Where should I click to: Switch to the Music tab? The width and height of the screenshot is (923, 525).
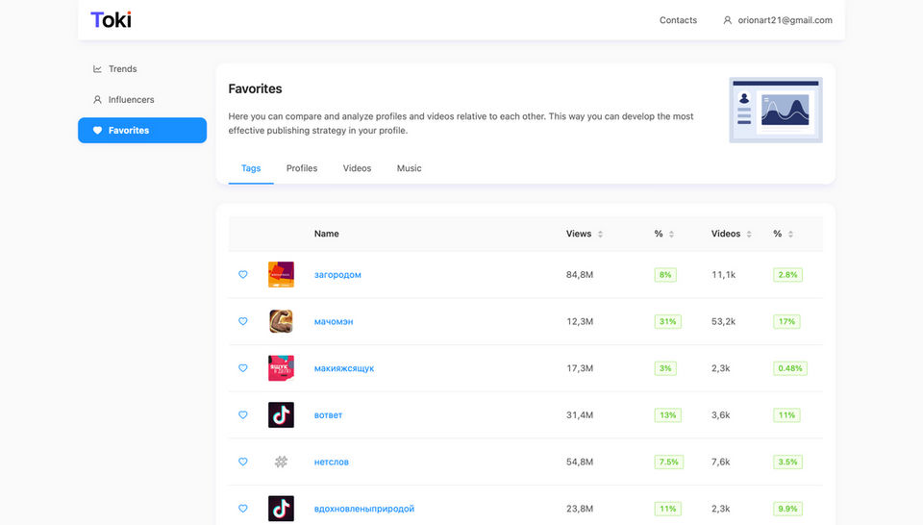click(x=409, y=168)
